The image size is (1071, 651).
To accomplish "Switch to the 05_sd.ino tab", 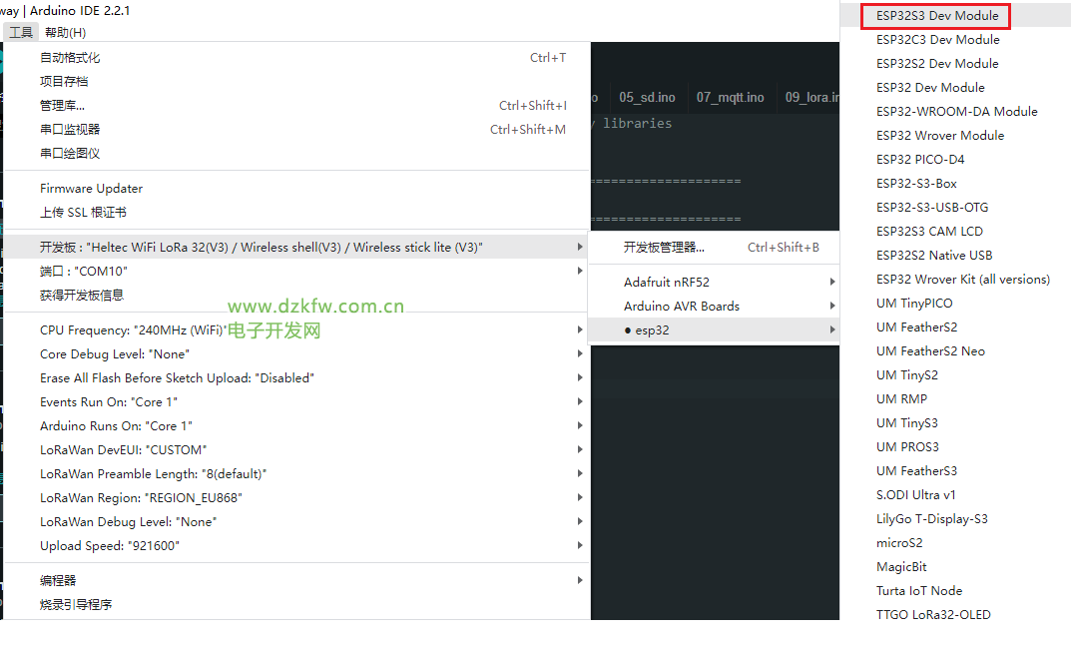I will pos(647,97).
